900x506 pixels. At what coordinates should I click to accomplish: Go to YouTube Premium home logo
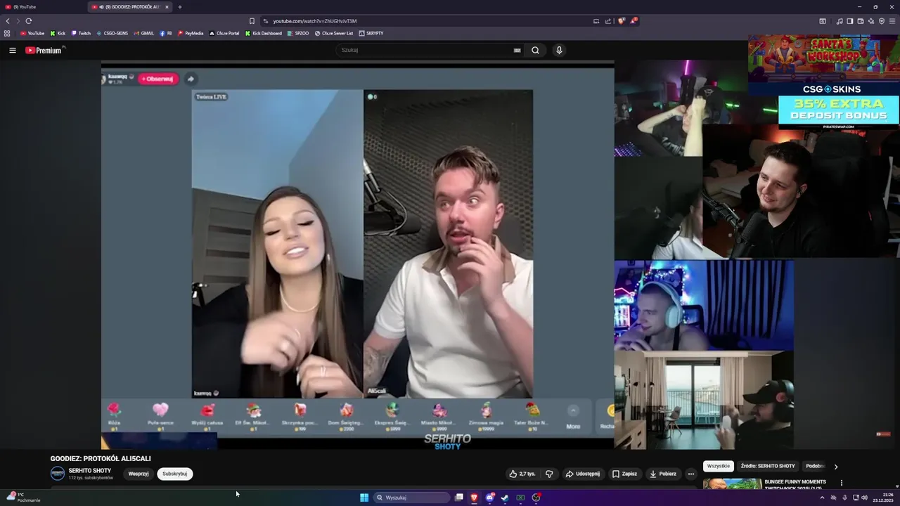(x=44, y=50)
